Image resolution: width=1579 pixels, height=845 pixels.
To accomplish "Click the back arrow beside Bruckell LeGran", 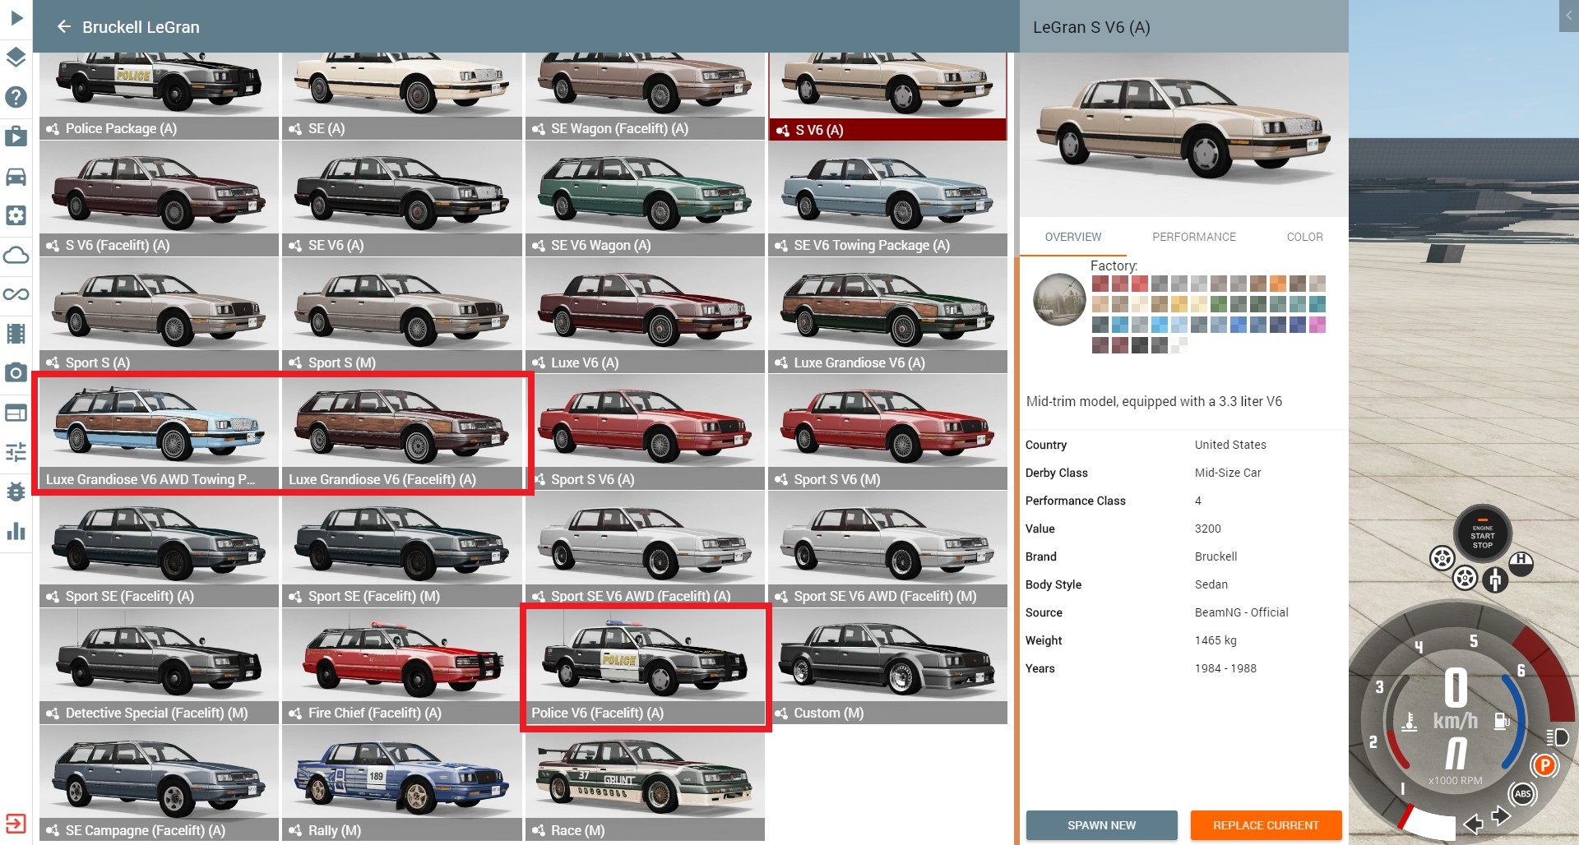I will coord(64,27).
